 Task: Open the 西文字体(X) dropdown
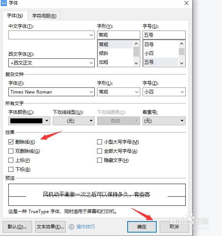coord(91,63)
